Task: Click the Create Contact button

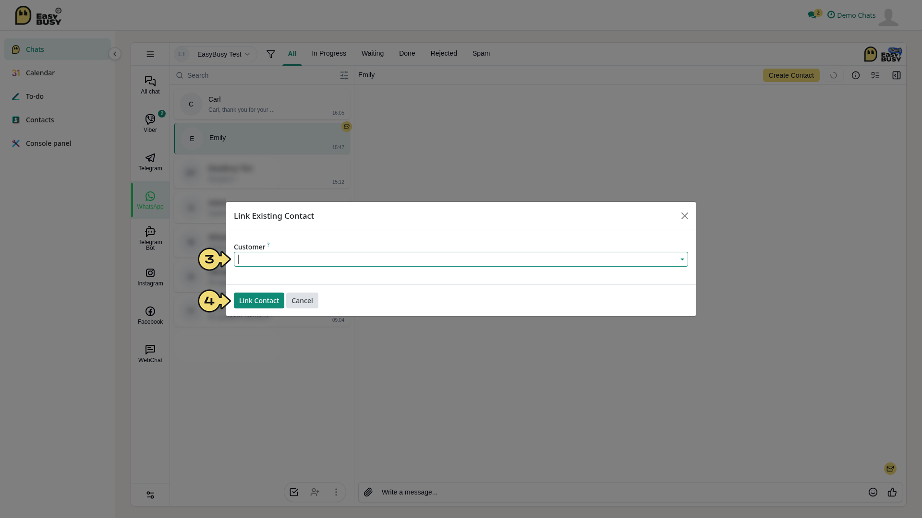Action: coord(791,75)
